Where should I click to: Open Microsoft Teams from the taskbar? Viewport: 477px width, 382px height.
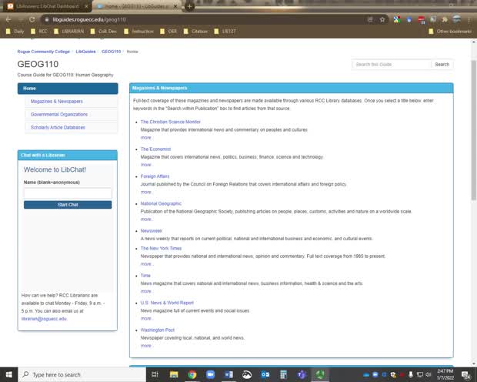pyautogui.click(x=302, y=374)
